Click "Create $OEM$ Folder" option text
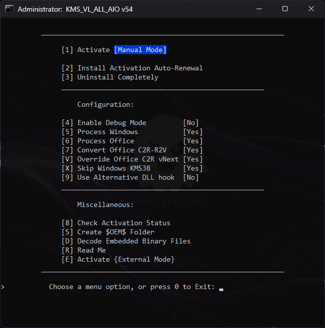The width and height of the screenshot is (325, 328). pyautogui.click(x=116, y=232)
